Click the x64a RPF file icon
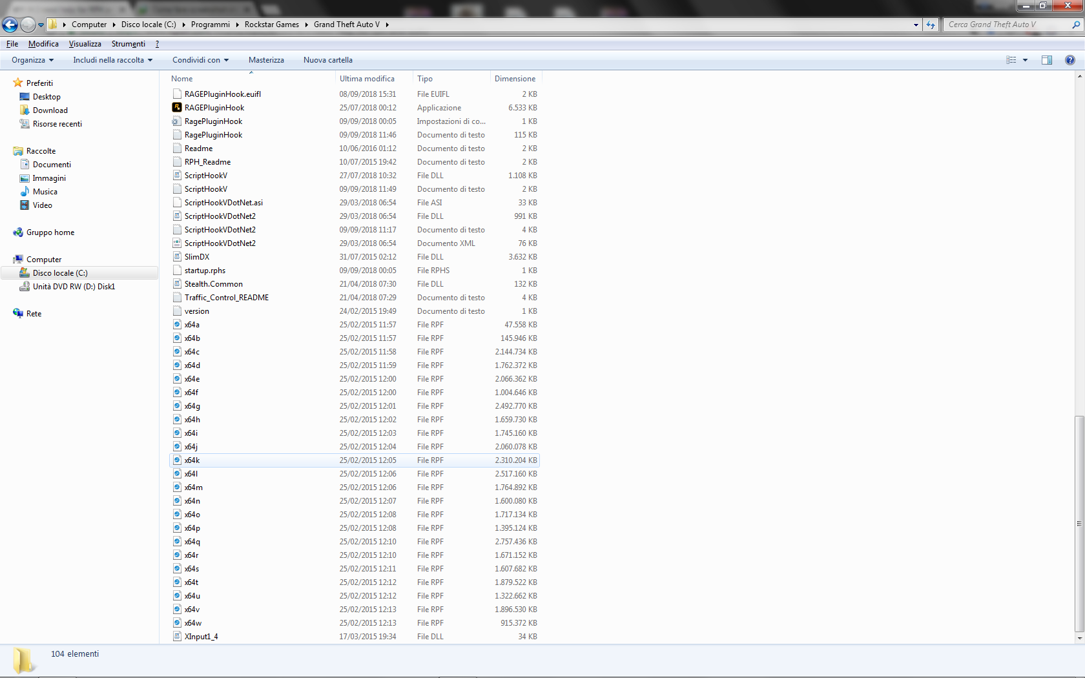 point(177,324)
